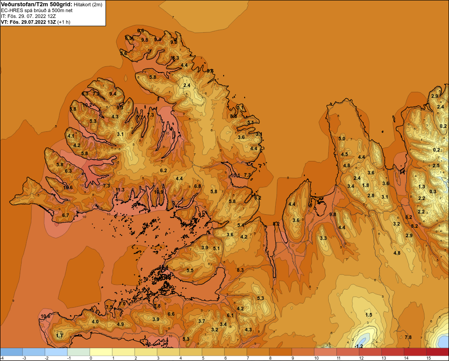Click the 'Hitakort (2m)' label

coord(88,4)
